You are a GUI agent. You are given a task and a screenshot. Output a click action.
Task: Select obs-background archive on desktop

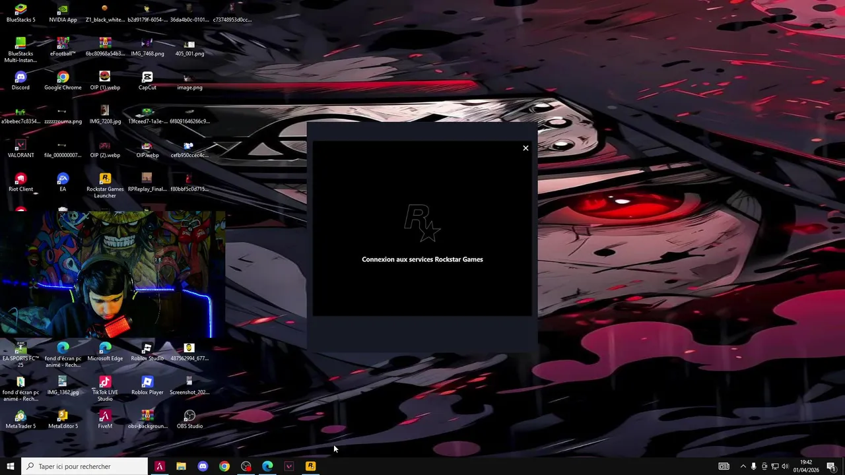point(147,420)
